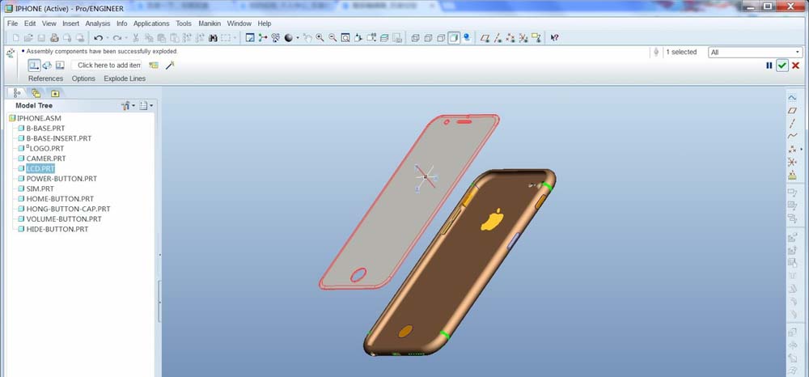809x377 pixels.
Task: Pause the explode tool
Action: [769, 66]
